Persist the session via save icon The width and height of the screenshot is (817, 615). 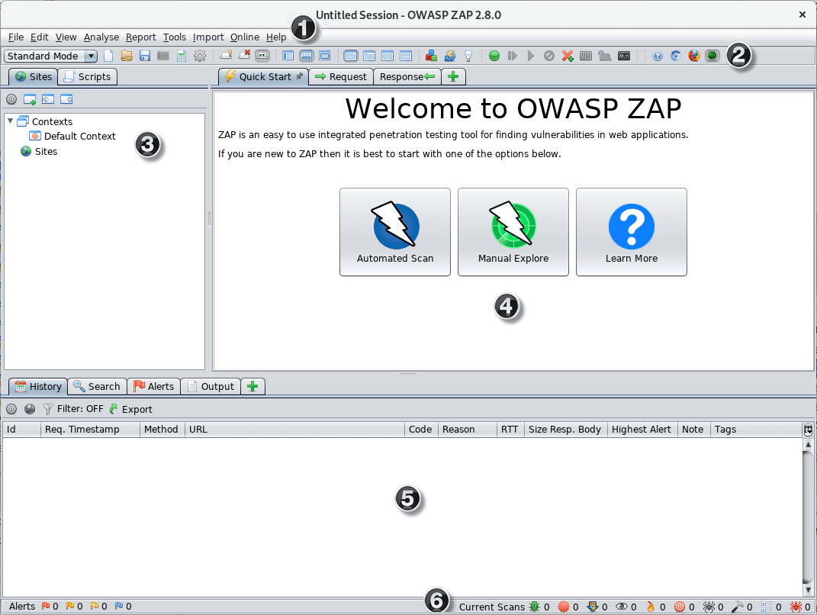pos(145,55)
